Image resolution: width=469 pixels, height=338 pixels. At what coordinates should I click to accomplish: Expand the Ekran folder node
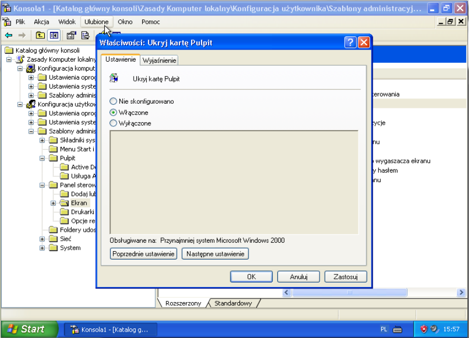(x=53, y=203)
